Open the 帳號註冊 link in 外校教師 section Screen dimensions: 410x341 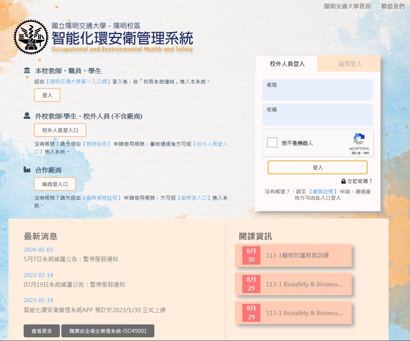click(x=96, y=144)
